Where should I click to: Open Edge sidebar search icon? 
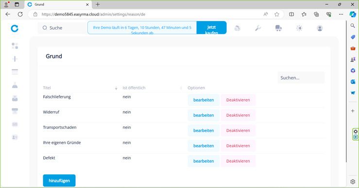tap(353, 26)
